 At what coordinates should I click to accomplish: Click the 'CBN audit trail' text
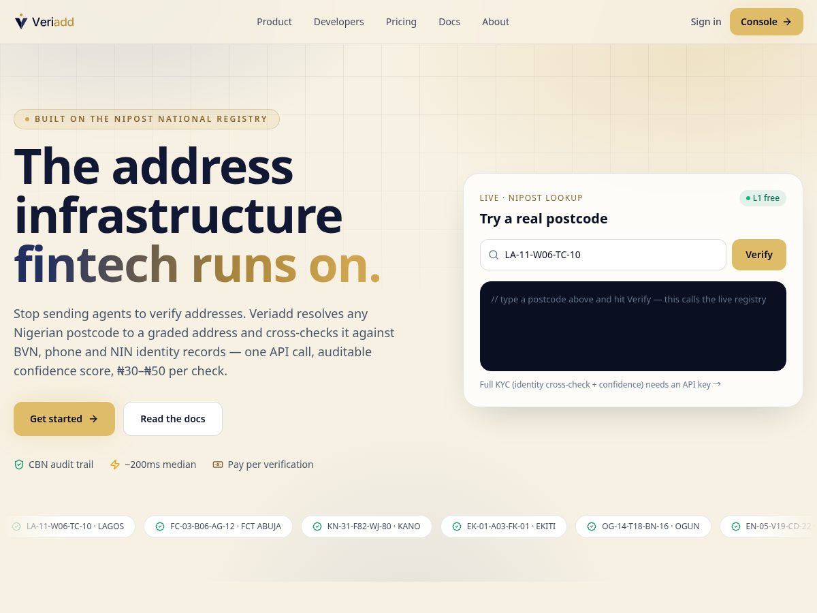pyautogui.click(x=61, y=465)
